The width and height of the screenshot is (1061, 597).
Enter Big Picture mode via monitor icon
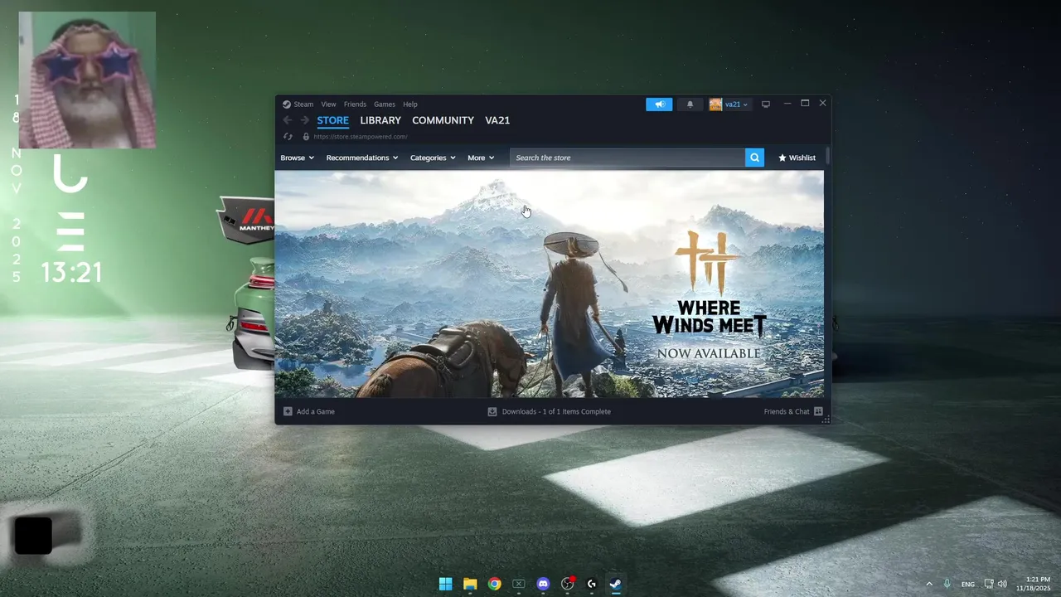click(766, 104)
